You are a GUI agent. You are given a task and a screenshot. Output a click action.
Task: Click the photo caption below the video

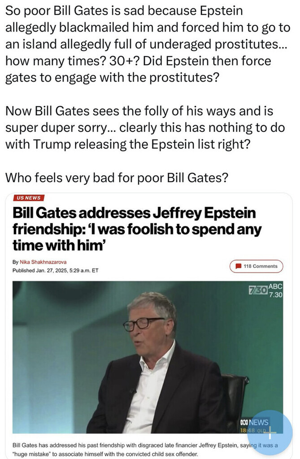[145, 449]
